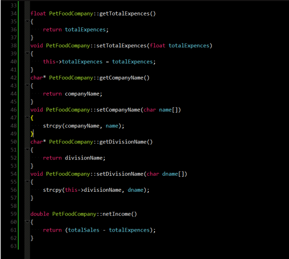Click the 'float totalExpences' parameter
The height and width of the screenshot is (259, 289).
(179, 45)
